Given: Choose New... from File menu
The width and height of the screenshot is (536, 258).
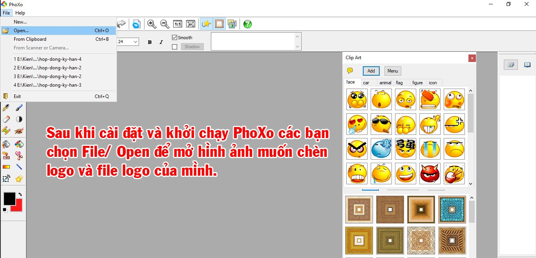Looking at the screenshot, I should pyautogui.click(x=59, y=22).
